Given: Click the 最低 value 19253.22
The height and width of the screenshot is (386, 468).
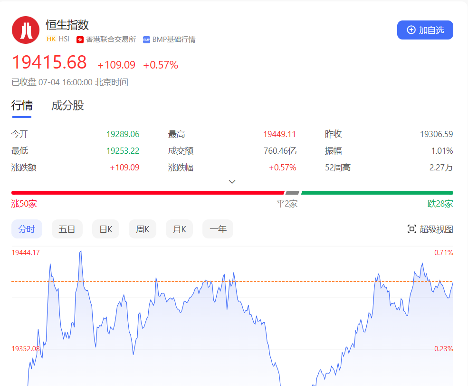Looking at the screenshot, I should [123, 151].
